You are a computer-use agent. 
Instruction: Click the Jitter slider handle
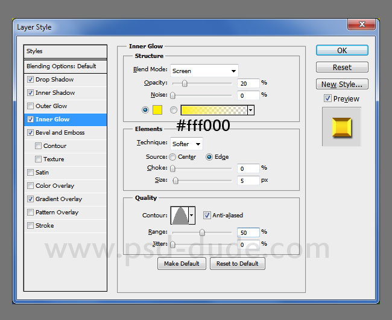(172, 245)
